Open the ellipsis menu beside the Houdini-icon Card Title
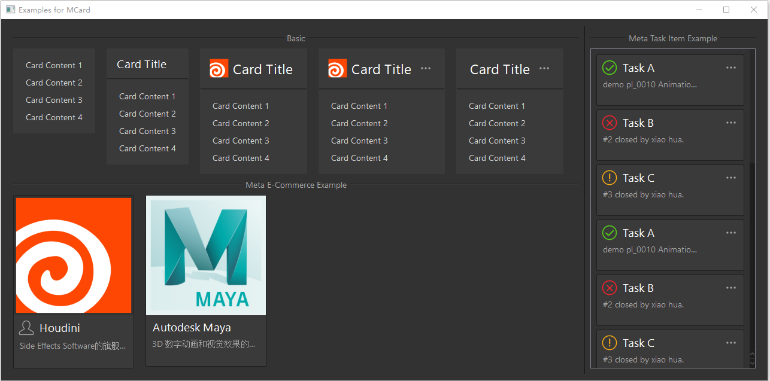Viewport: 770px width, 381px height. click(426, 68)
